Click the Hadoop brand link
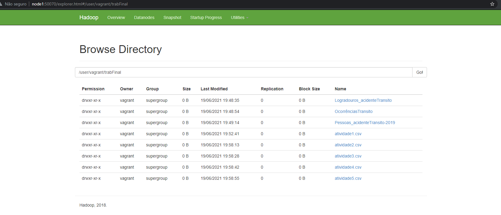501x215 pixels. (89, 17)
